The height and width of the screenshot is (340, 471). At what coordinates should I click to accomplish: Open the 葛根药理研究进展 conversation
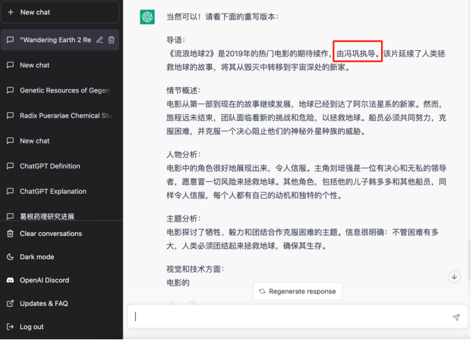pos(60,216)
